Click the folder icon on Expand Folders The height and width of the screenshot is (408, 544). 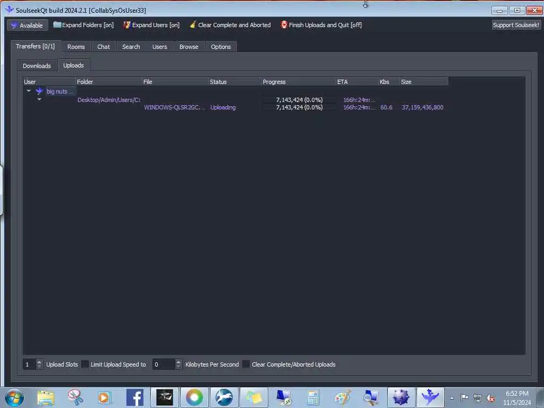pos(57,24)
